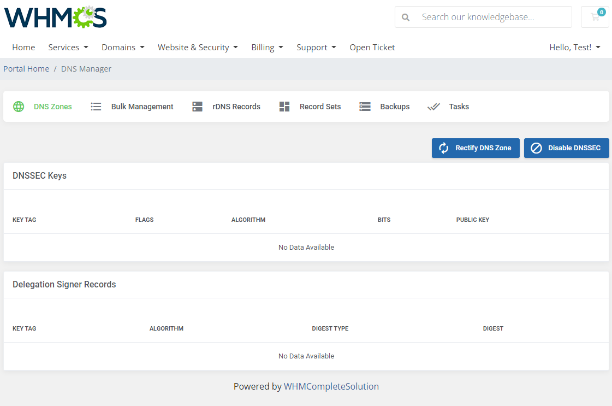Click the Rectify DNS Zone button
612x406 pixels.
tap(476, 148)
